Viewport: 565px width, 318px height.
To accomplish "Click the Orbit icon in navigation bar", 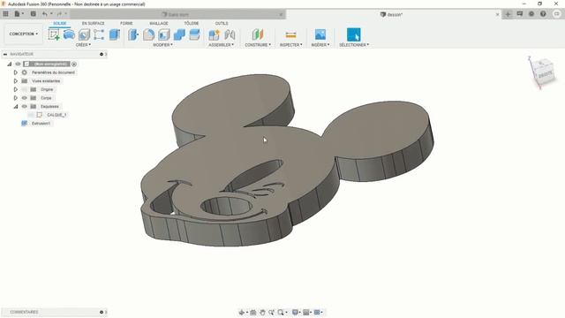I will click(241, 312).
